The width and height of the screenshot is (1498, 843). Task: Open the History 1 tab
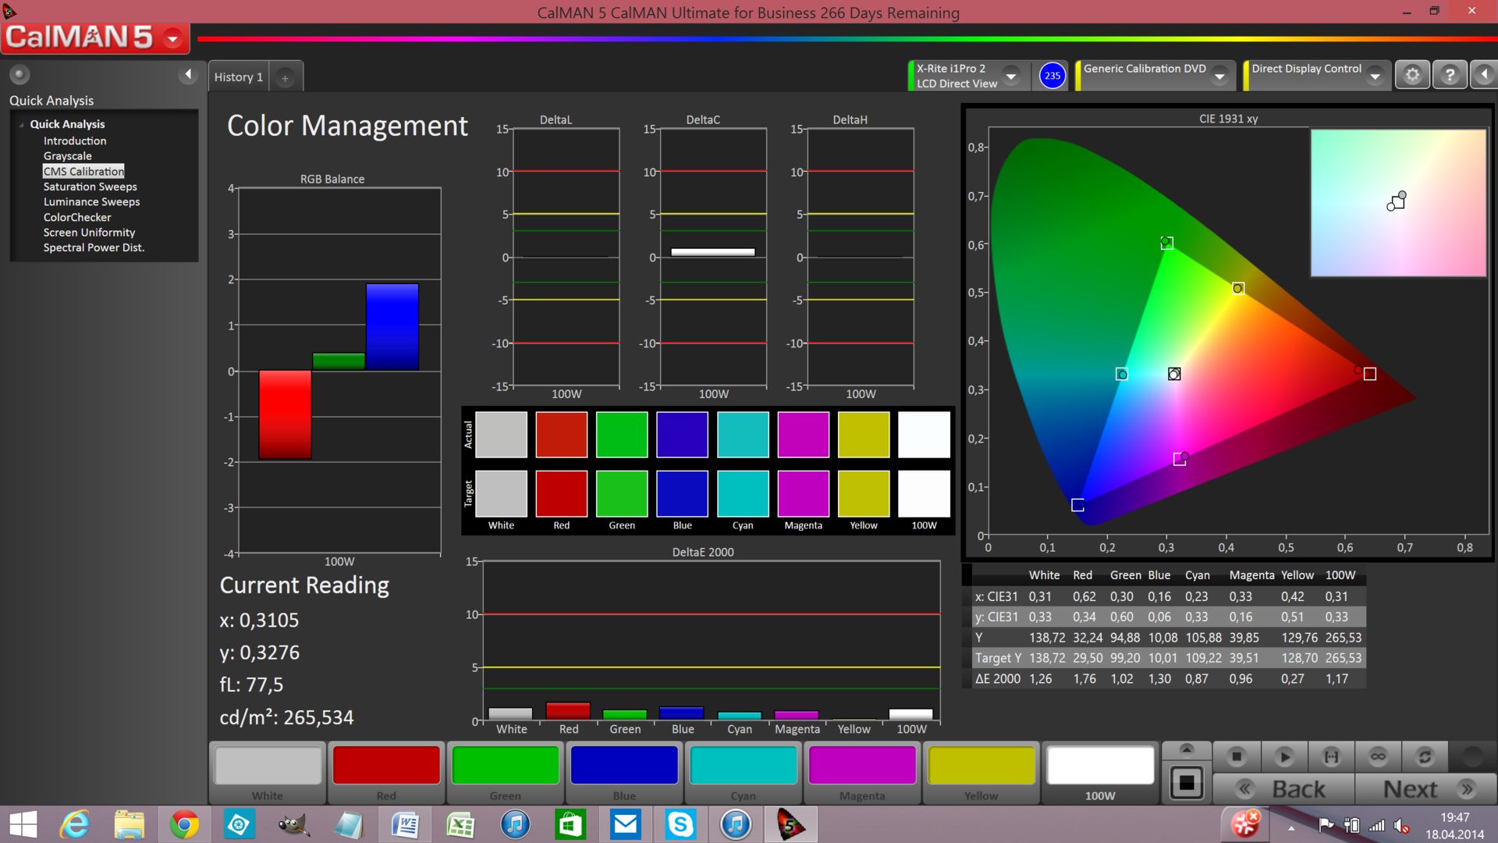coord(239,77)
